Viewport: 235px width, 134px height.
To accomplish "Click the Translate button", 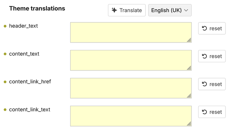I will pos(127,10).
